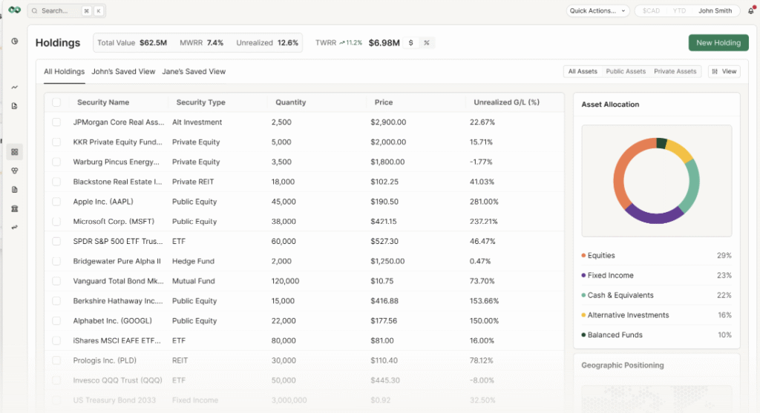Switch to John's Saved View tab
The height and width of the screenshot is (413, 760).
[123, 72]
